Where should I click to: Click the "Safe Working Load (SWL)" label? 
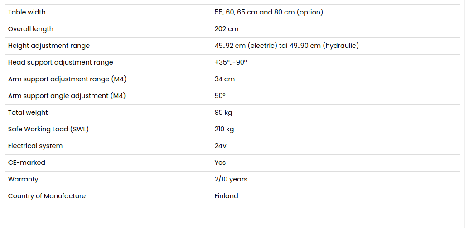pyautogui.click(x=48, y=129)
